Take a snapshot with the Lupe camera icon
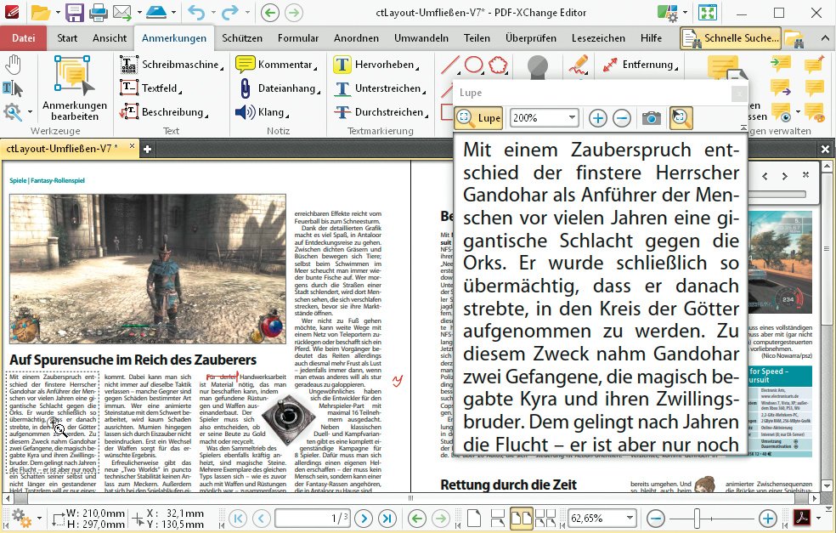The height and width of the screenshot is (533, 836). click(651, 118)
